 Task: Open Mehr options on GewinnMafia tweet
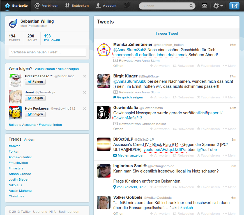(229, 129)
